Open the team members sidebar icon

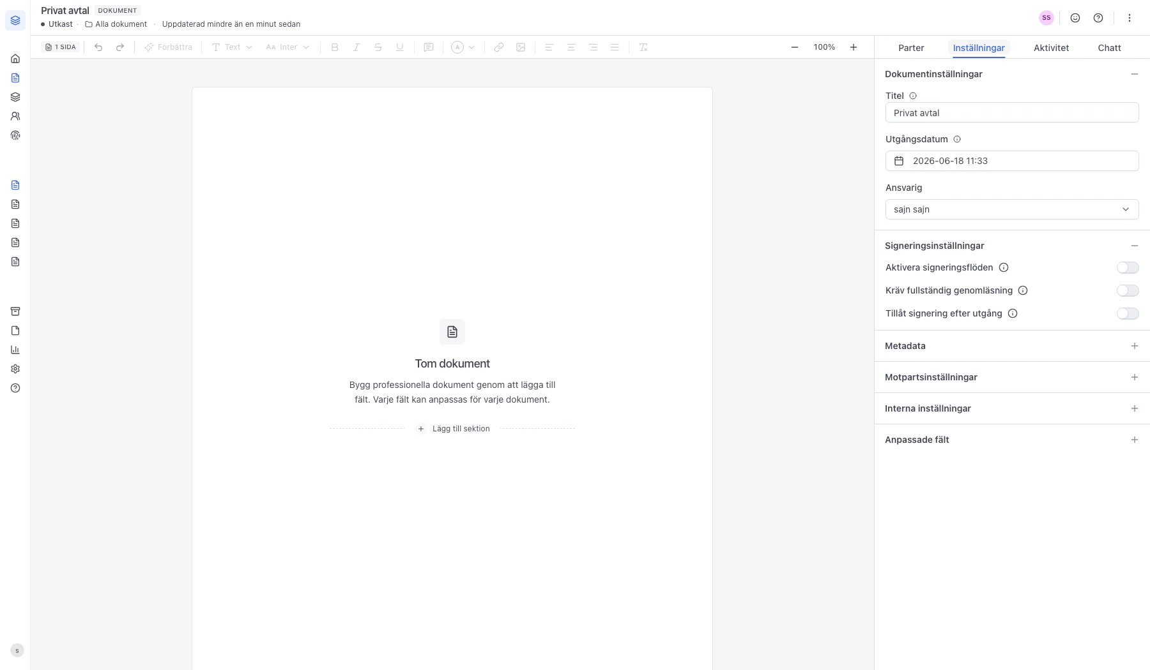coord(15,116)
